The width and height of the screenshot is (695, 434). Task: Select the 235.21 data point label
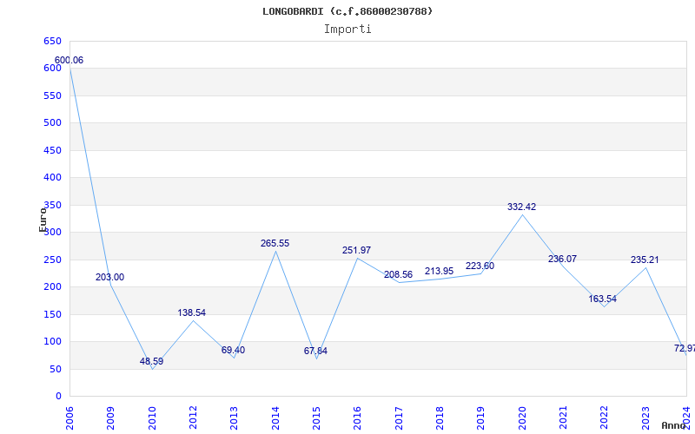pyautogui.click(x=645, y=260)
